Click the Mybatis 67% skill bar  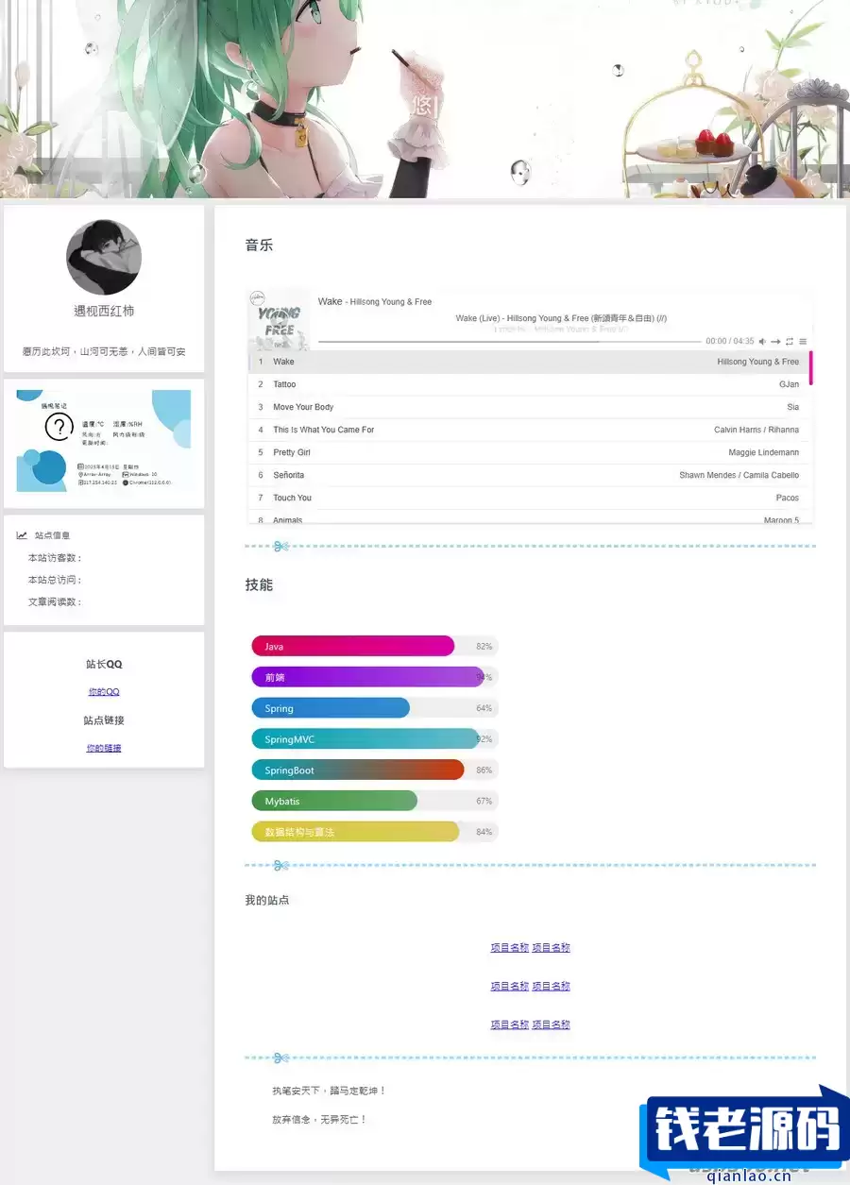click(x=374, y=801)
